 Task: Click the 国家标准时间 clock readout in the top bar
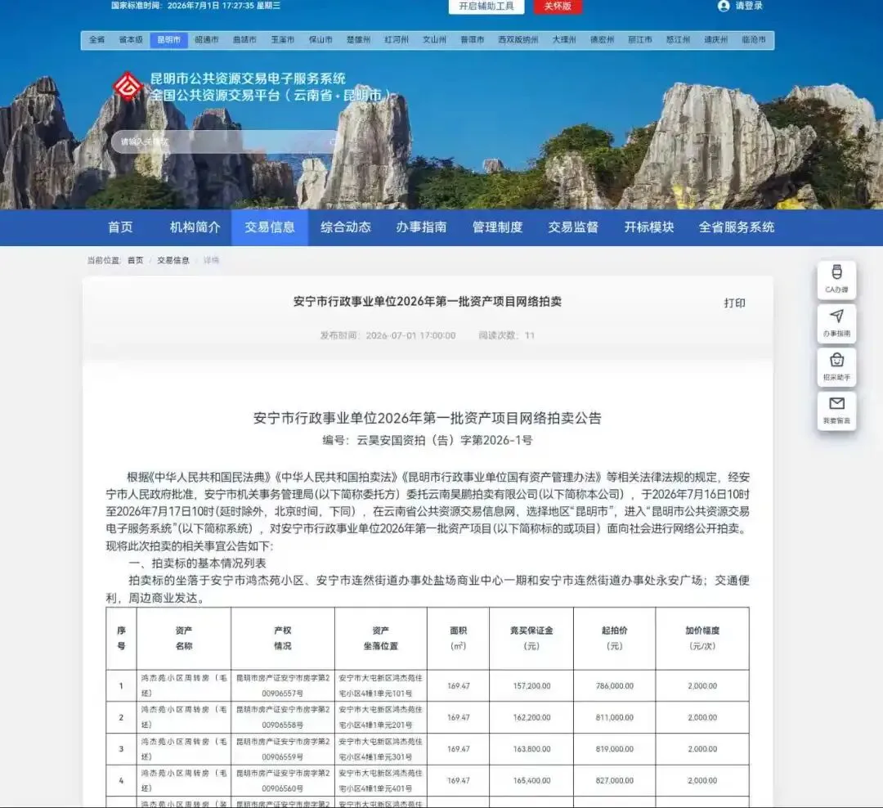[x=195, y=6]
